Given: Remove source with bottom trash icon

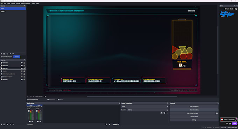Looking at the screenshot, I should [x=4, y=124].
